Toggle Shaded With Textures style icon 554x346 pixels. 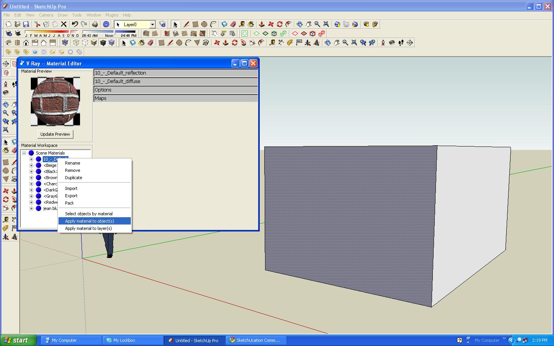[103, 43]
